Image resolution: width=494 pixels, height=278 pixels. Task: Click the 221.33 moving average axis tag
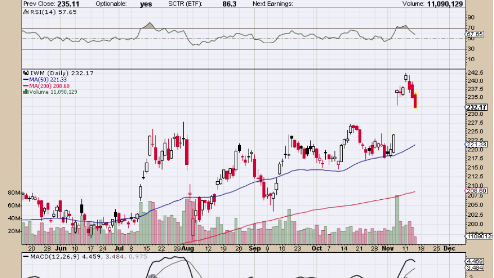[x=476, y=145]
